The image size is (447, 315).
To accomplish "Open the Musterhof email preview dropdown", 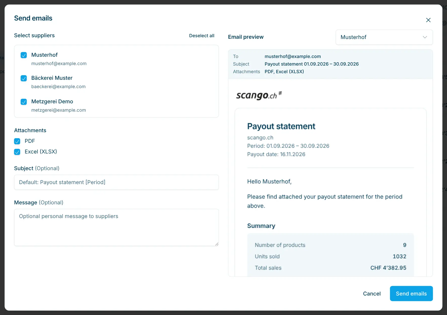I will (x=384, y=37).
